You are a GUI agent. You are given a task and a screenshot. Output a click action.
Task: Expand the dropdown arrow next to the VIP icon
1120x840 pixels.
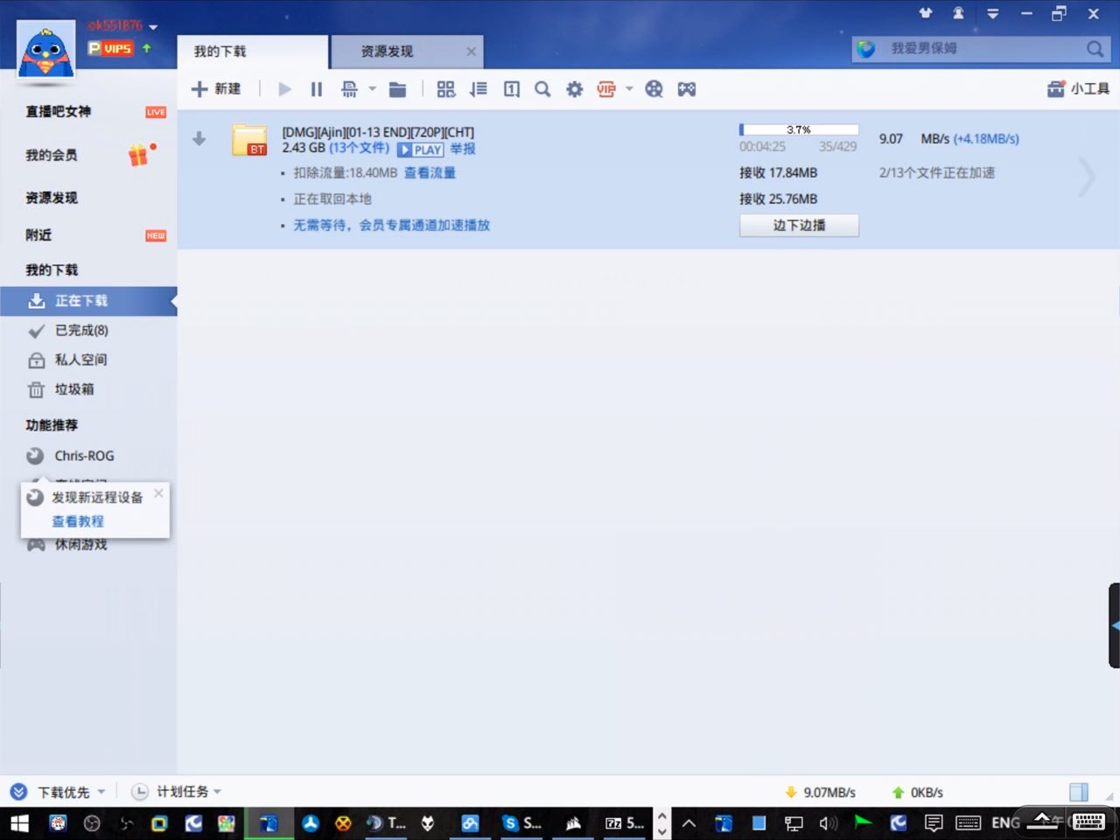[629, 89]
